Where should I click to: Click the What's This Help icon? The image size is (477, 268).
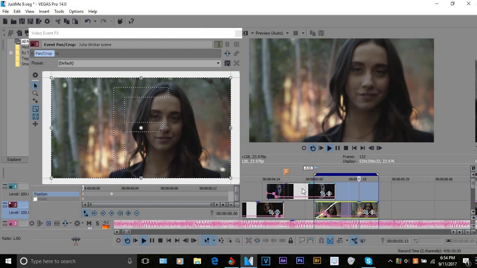[131, 22]
